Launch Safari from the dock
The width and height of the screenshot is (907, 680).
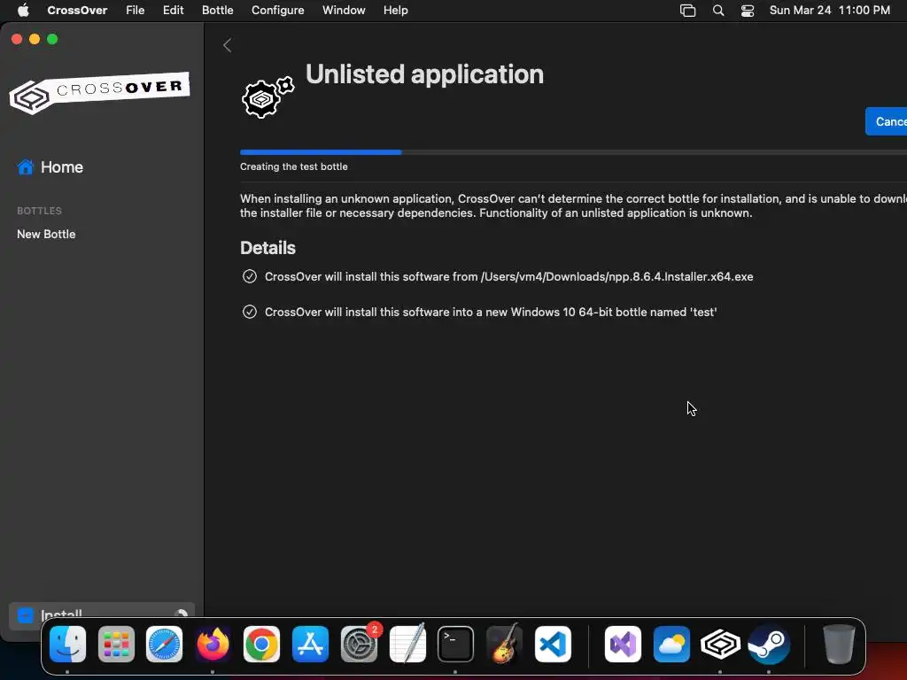point(164,645)
